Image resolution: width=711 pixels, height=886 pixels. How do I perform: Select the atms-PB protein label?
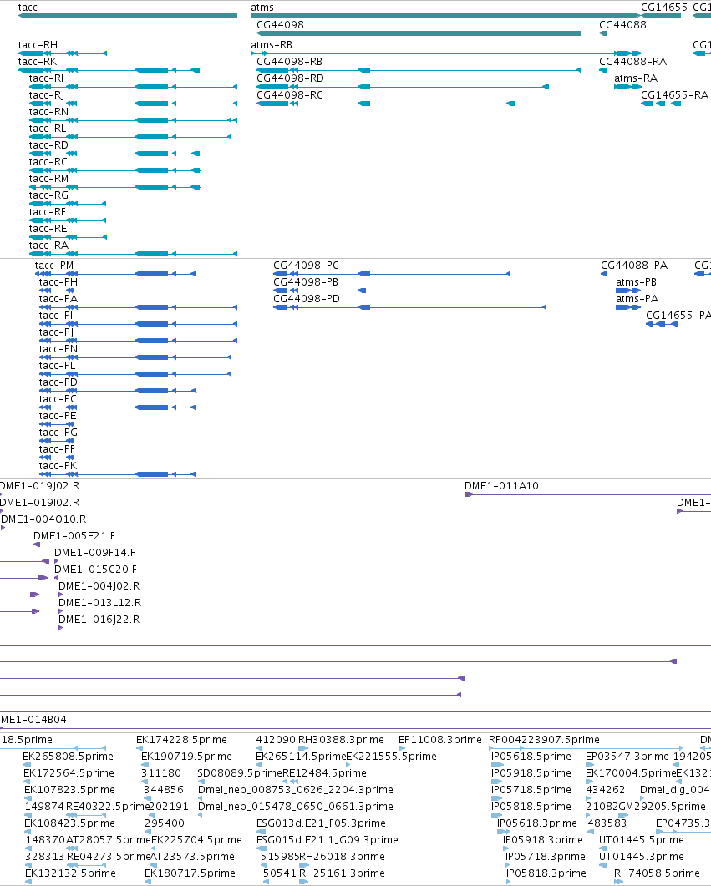coord(637,282)
